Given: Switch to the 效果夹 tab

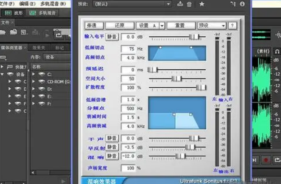Looking at the screenshot, I should point(39,48).
